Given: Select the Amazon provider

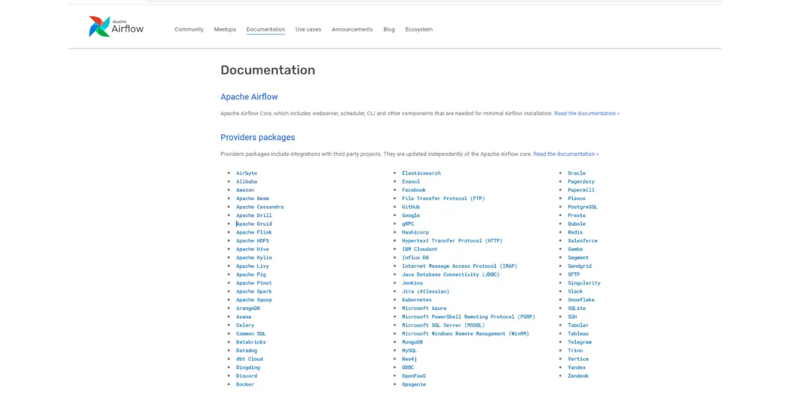Looking at the screenshot, I should [246, 190].
